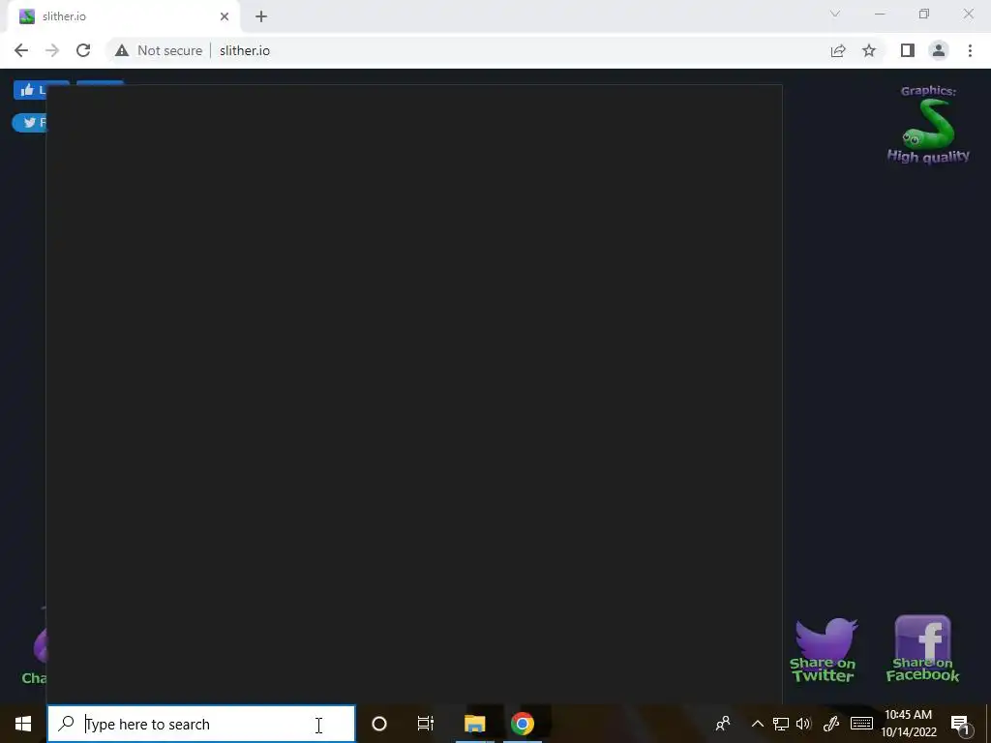The height and width of the screenshot is (743, 991).
Task: Toggle the High quality graphics snake icon
Action: coord(928,124)
